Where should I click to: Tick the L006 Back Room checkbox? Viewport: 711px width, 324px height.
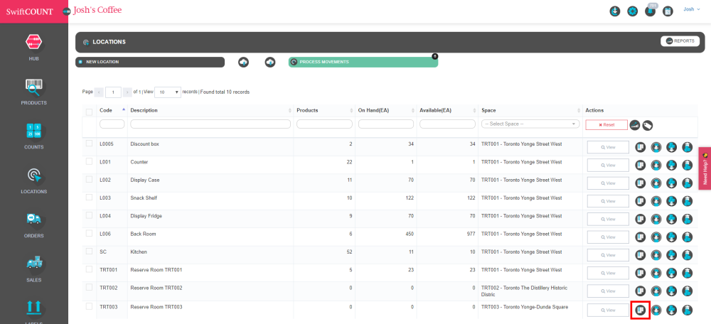90,233
